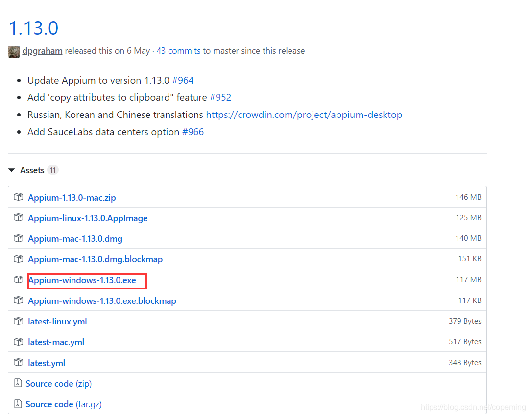
Task: Click the package icon beside latest-linux.yml
Action: [x=18, y=321]
